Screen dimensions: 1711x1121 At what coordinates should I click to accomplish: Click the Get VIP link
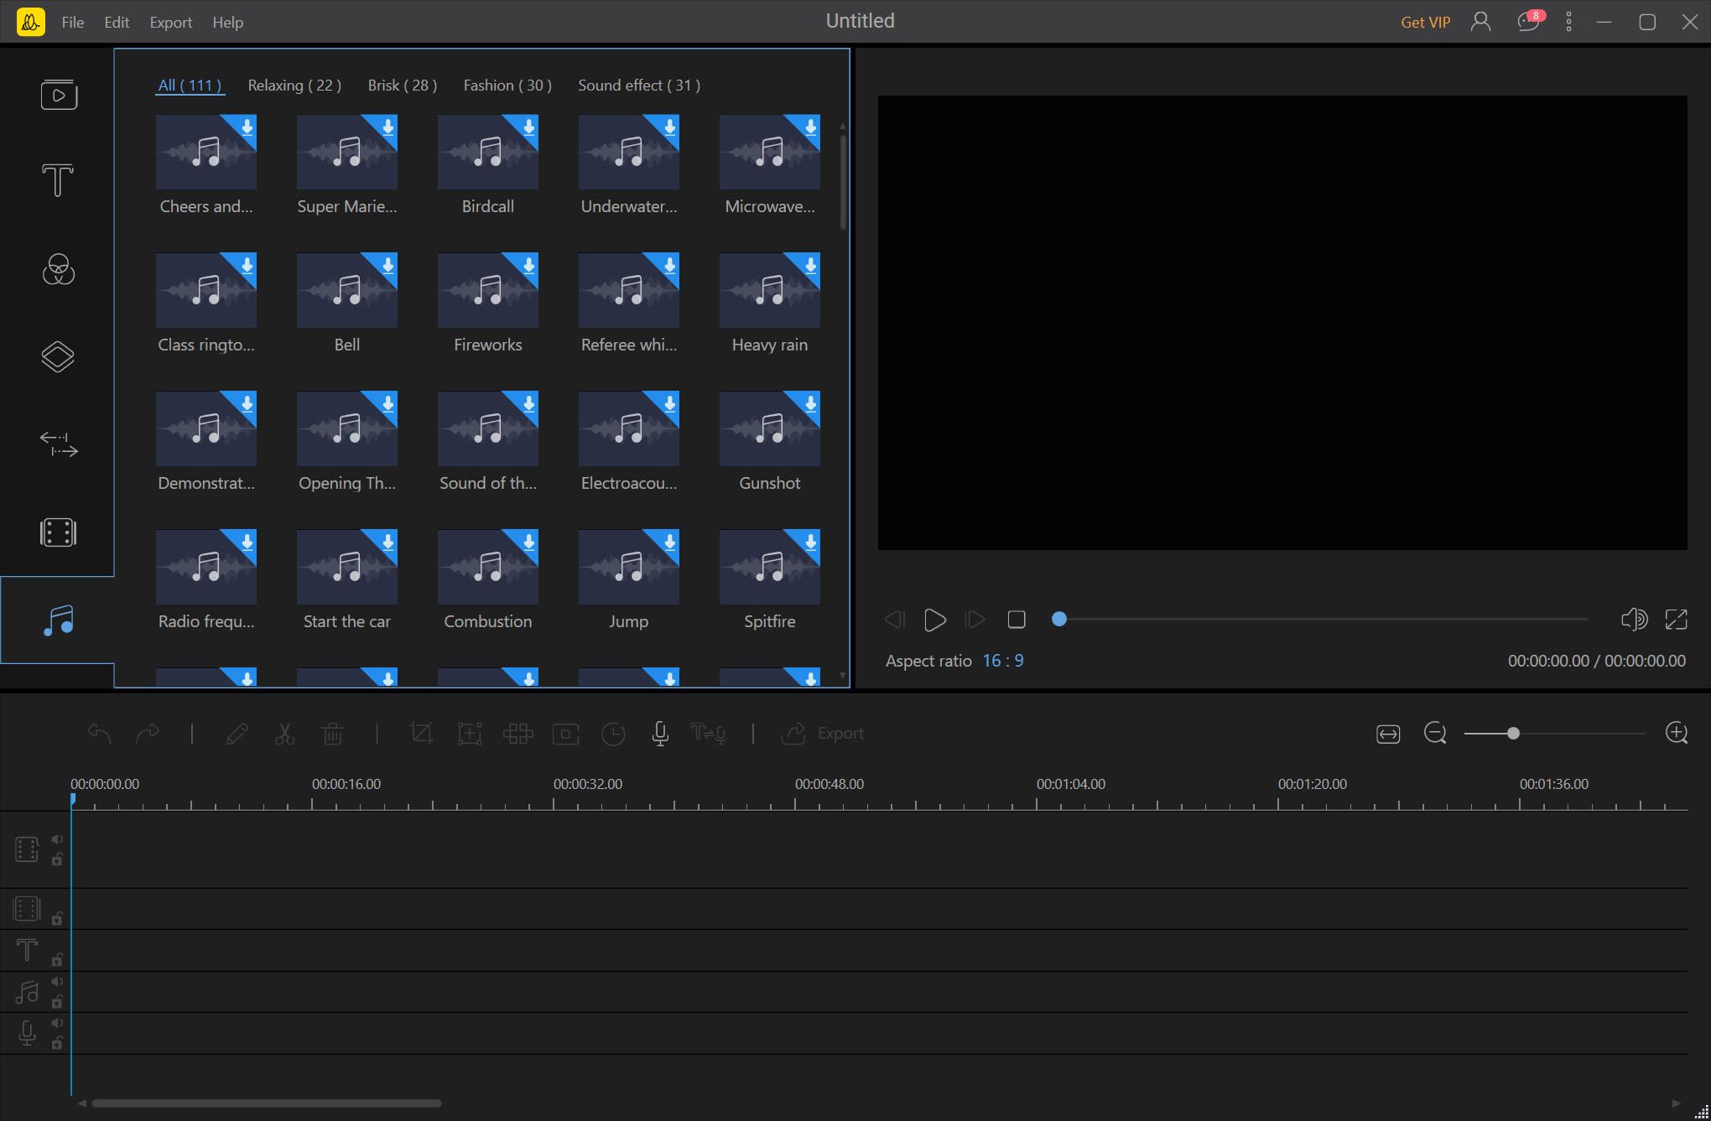coord(1425,23)
